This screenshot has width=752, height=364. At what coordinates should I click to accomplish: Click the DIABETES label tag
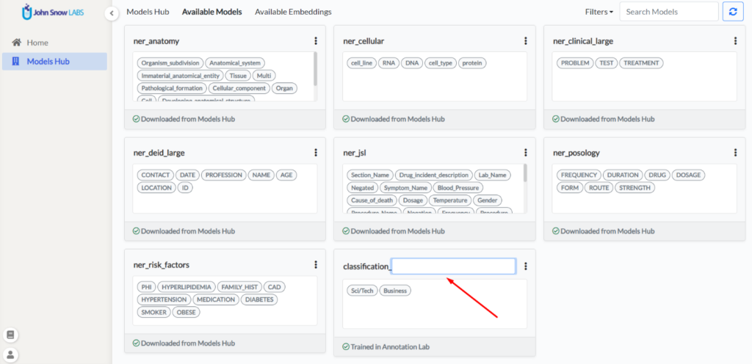(x=259, y=299)
